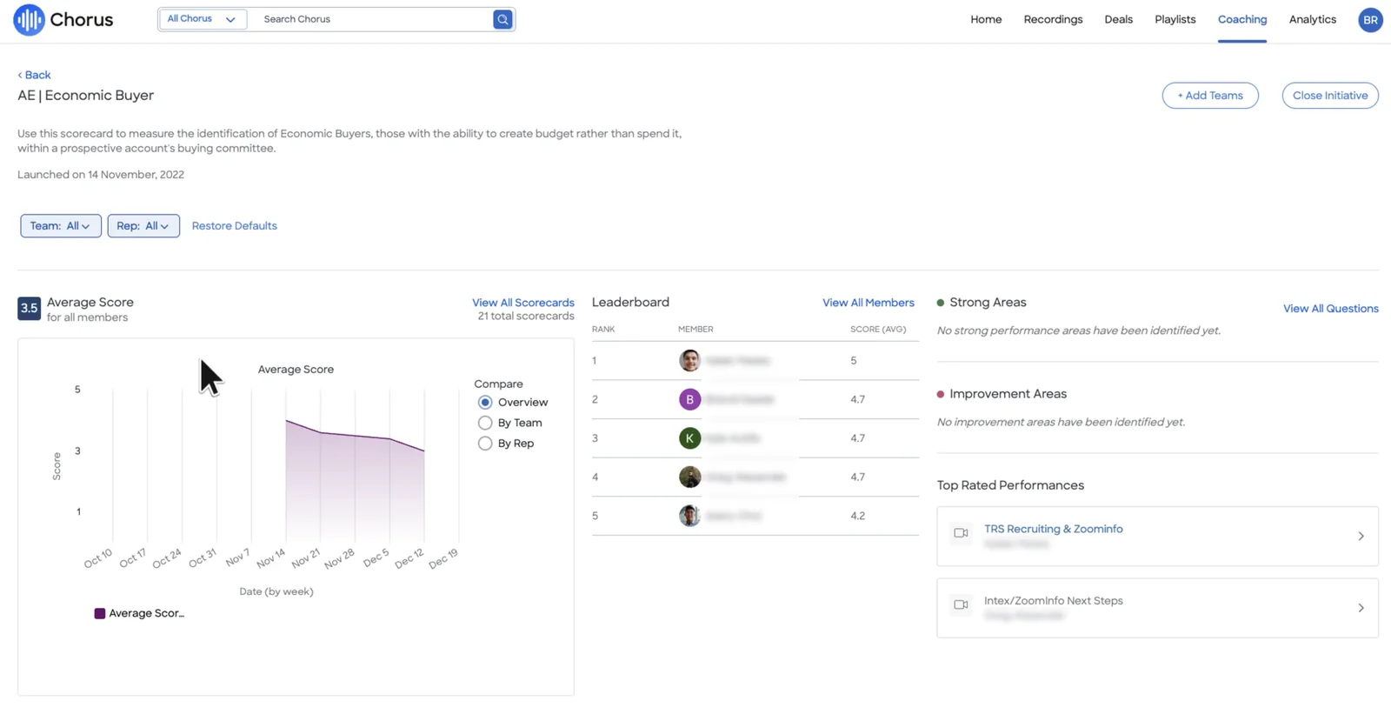Open the All Chorus search scope dropdown
The image size is (1391, 721).
[202, 19]
